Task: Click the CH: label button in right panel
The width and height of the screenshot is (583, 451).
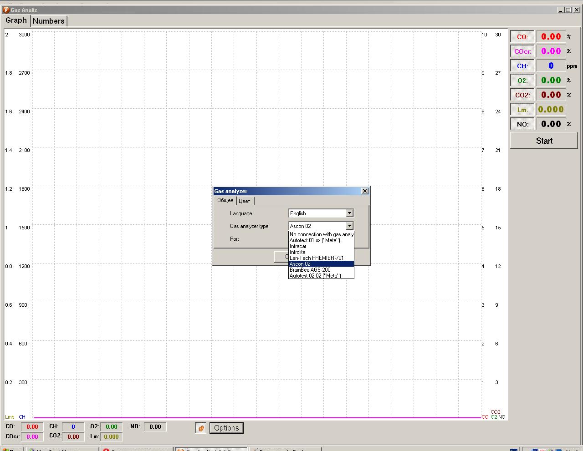Action: (522, 66)
